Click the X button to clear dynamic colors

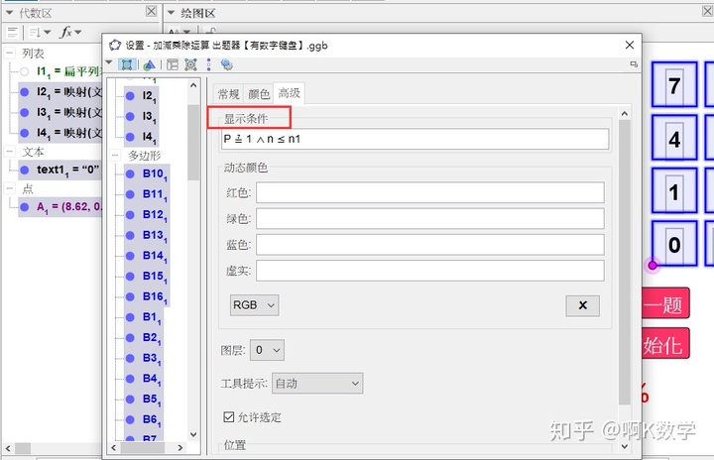click(582, 305)
